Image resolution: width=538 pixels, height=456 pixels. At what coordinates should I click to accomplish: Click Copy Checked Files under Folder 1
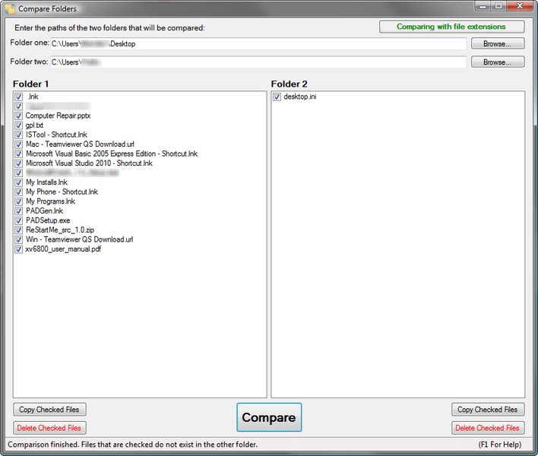click(x=49, y=410)
